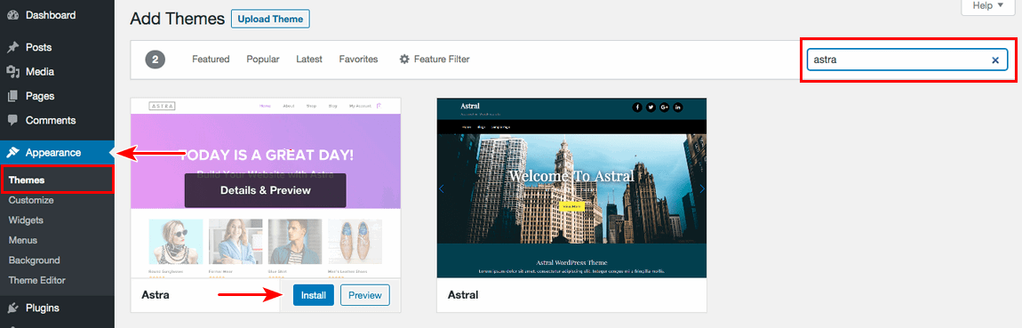Open the Astral theme thumbnail
Screen dimensions: 1022x328
pos(571,188)
